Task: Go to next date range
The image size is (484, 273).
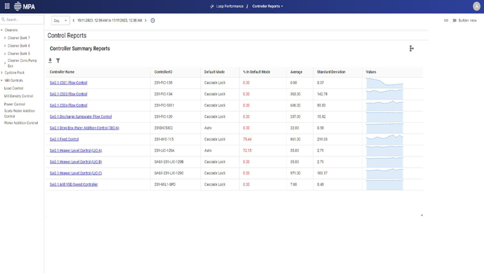Action: click(x=146, y=21)
